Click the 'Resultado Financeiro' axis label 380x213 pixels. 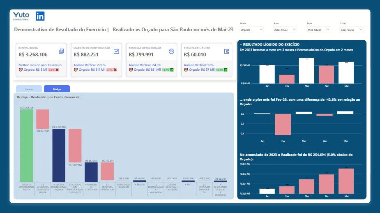coord(123,186)
